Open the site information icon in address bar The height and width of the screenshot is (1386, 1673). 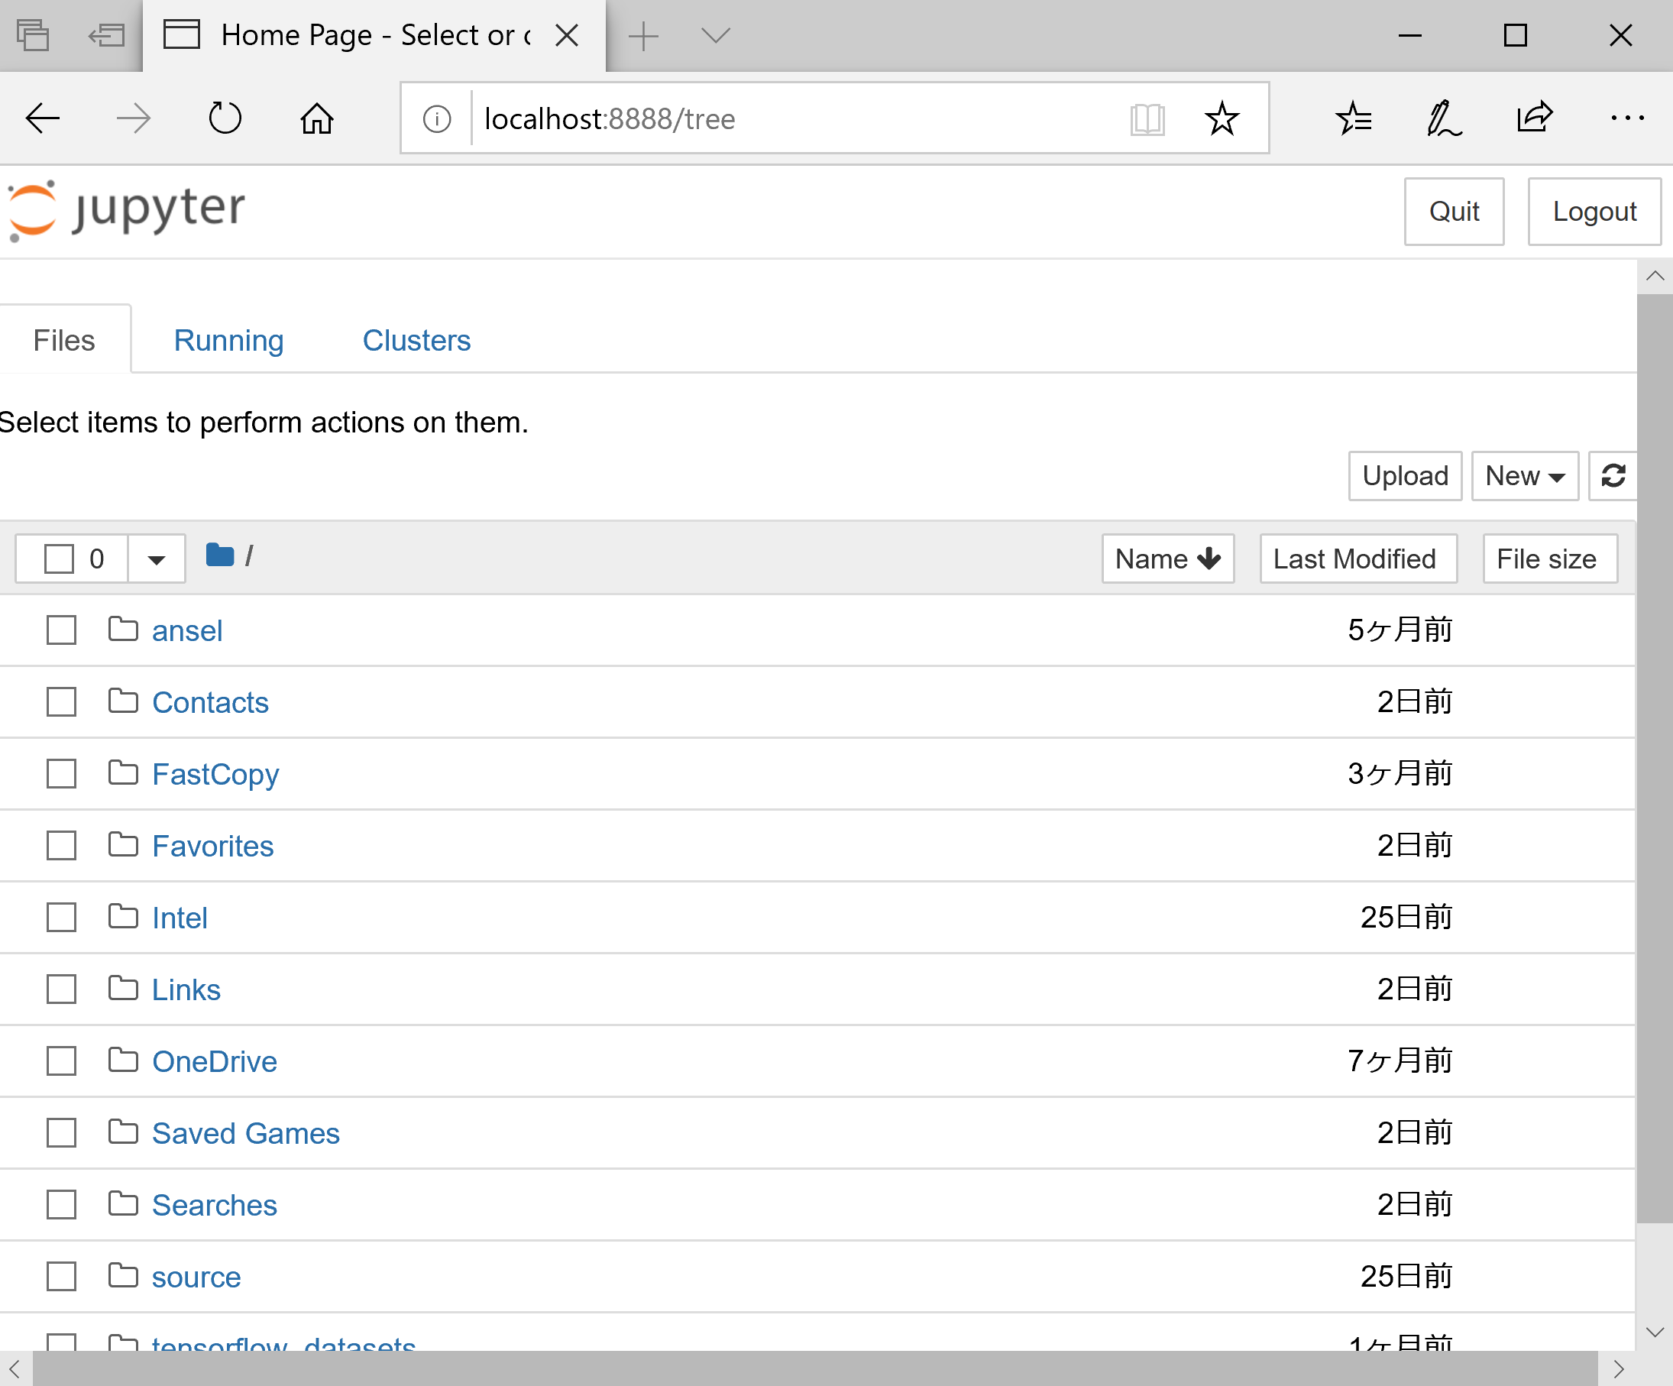pos(436,118)
